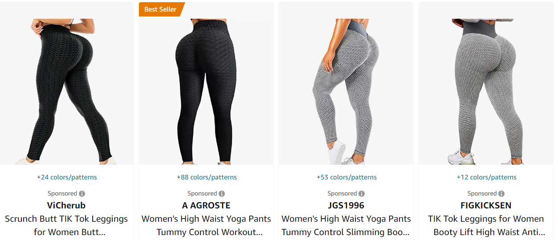Viewport: 558px width, 240px height.
Task: Click the JGS1996 brand name
Action: tap(346, 205)
